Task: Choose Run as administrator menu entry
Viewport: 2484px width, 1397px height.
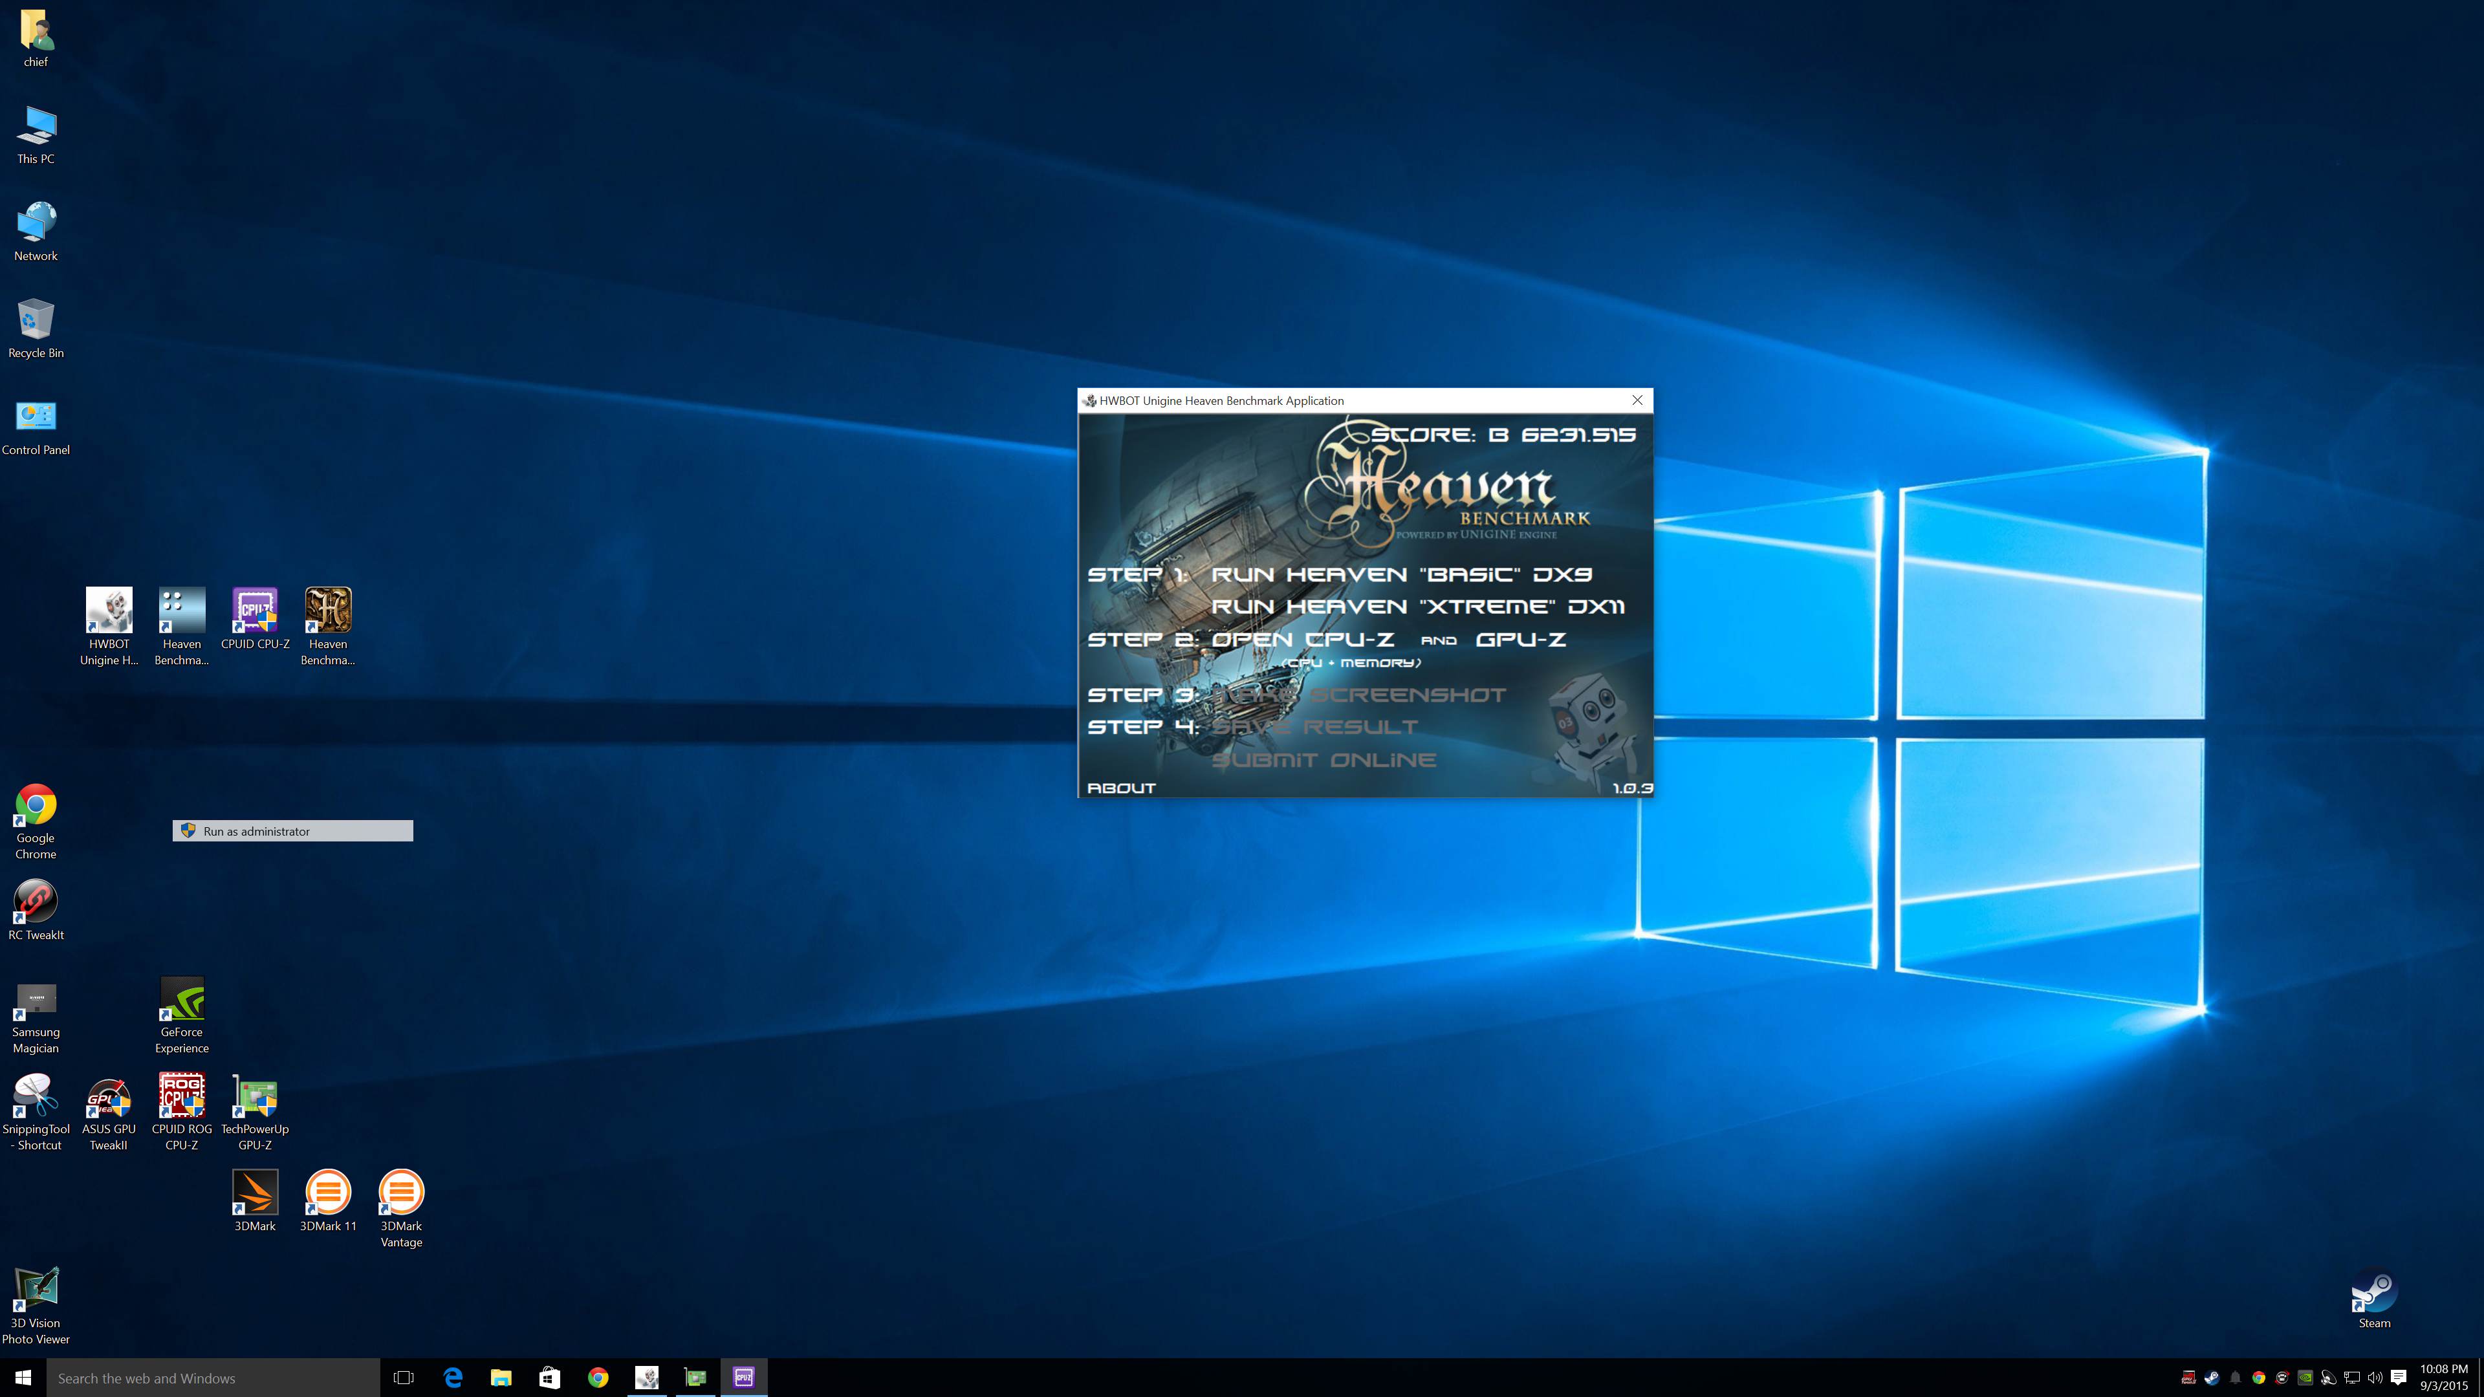Action: coord(293,831)
